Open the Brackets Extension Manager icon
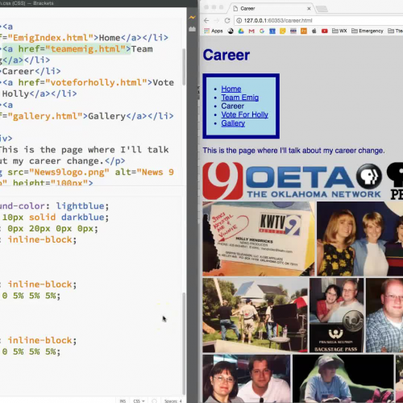 tap(192, 29)
